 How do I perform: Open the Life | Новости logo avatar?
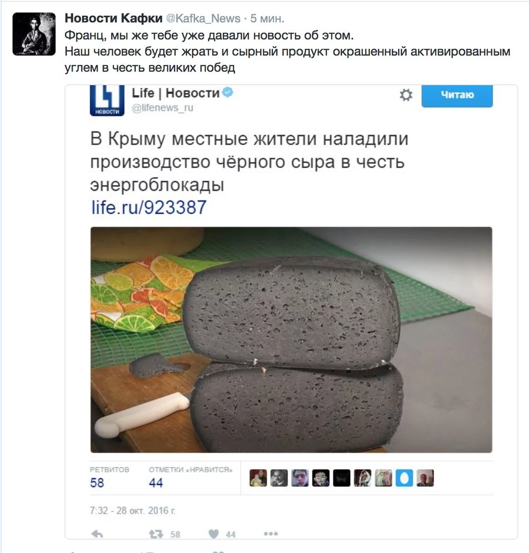[107, 101]
